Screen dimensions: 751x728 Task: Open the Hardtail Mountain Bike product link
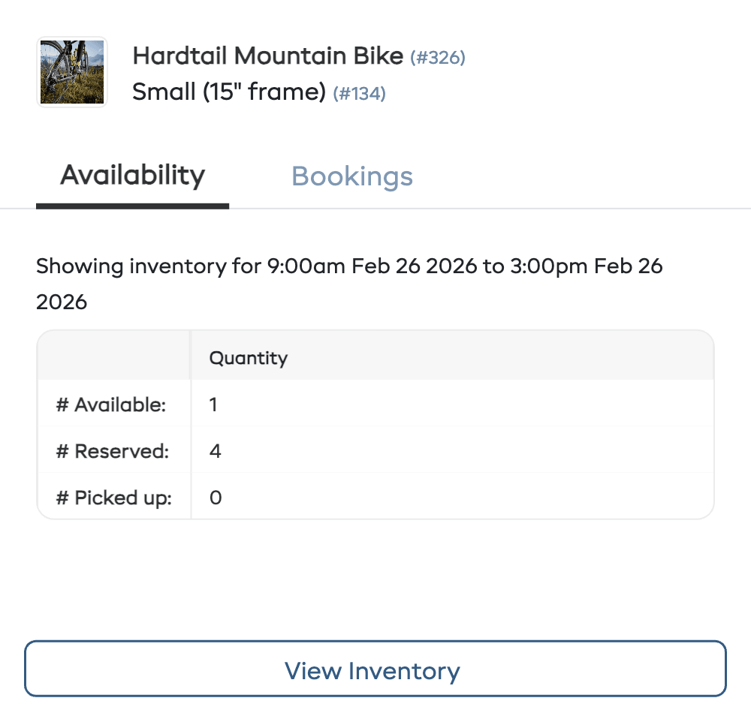[267, 56]
